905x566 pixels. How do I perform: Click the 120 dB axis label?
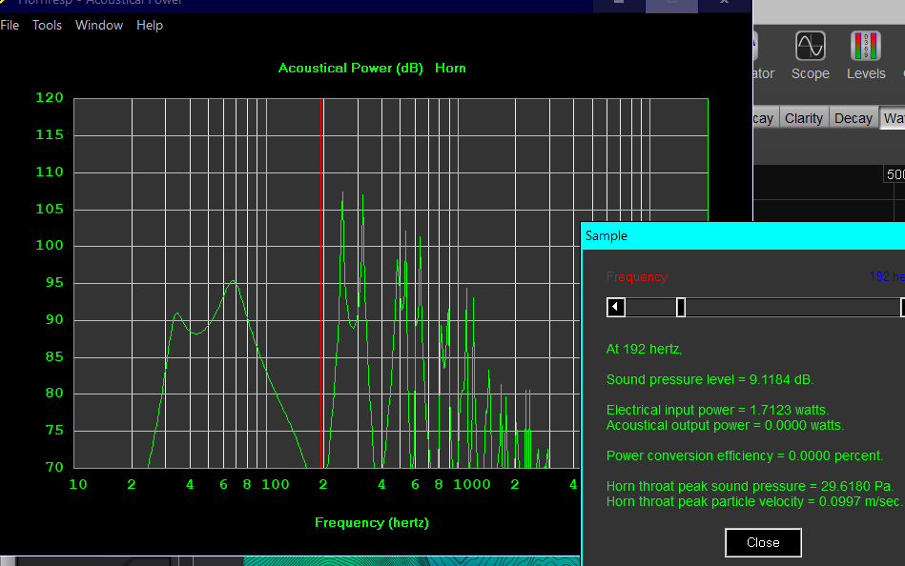[50, 97]
